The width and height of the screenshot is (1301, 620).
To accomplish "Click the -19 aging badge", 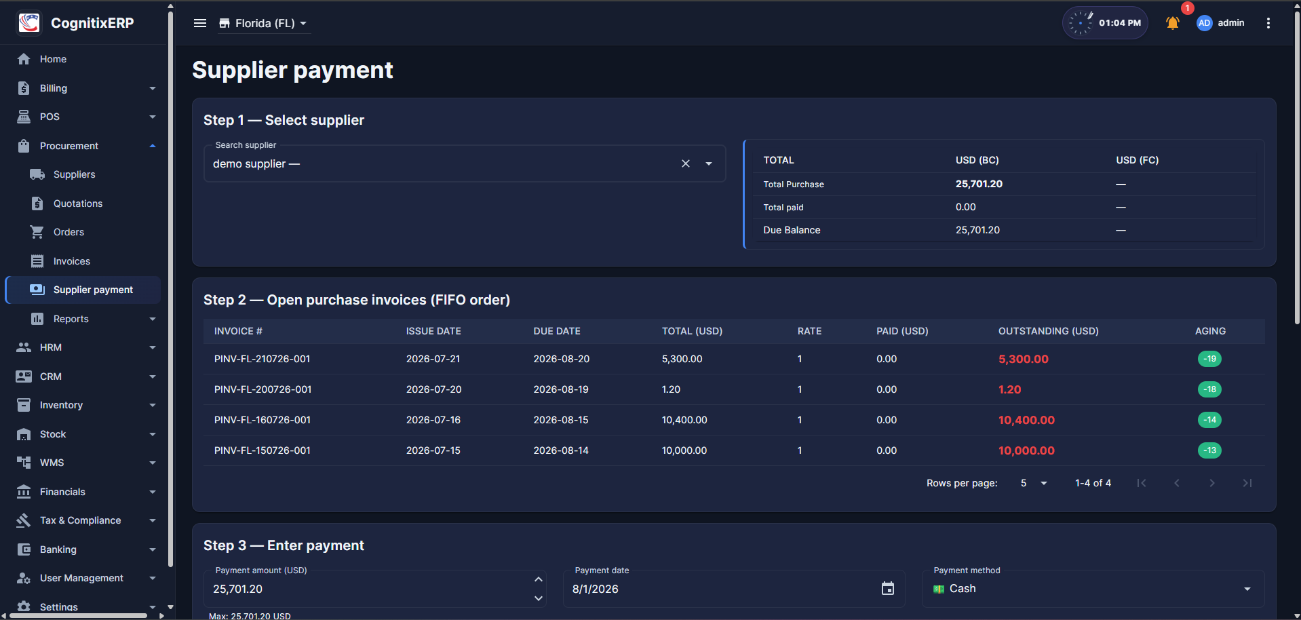I will [1209, 359].
